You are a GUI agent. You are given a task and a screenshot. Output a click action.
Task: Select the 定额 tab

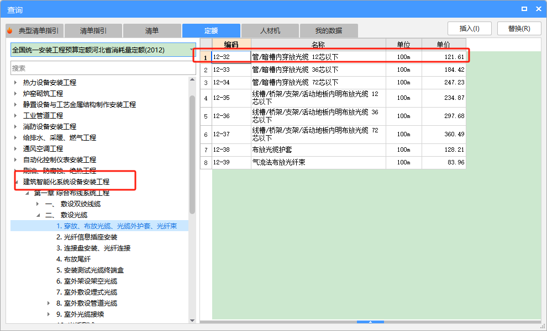(211, 31)
